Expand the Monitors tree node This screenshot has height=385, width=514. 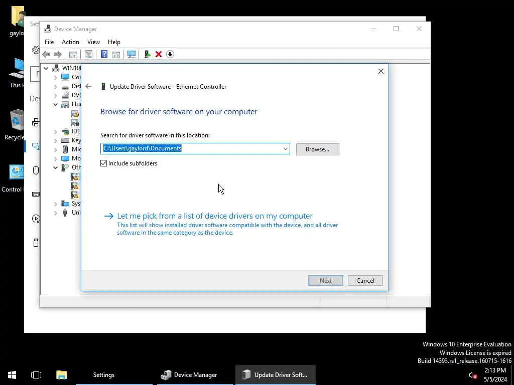pos(55,159)
